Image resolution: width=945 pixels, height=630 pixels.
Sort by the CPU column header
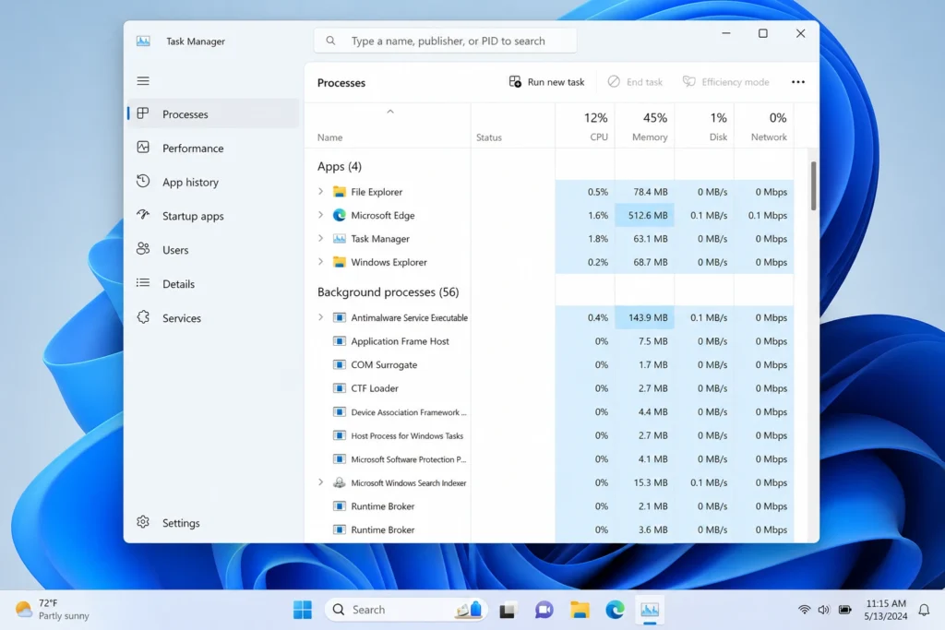584,125
